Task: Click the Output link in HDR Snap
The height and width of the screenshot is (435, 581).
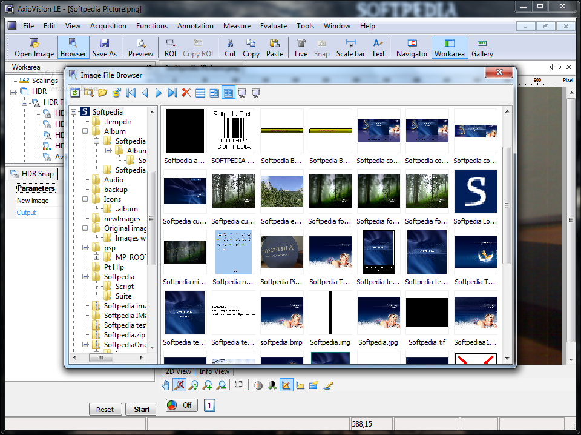Action: [26, 213]
